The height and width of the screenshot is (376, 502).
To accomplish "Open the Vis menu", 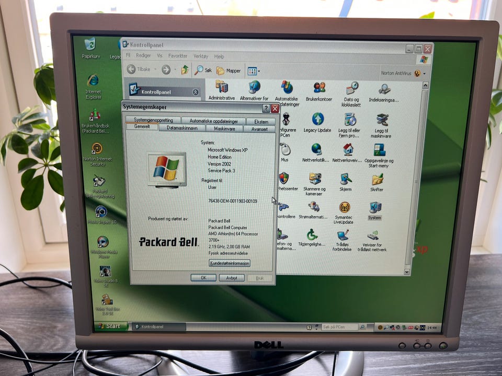I will (x=159, y=56).
